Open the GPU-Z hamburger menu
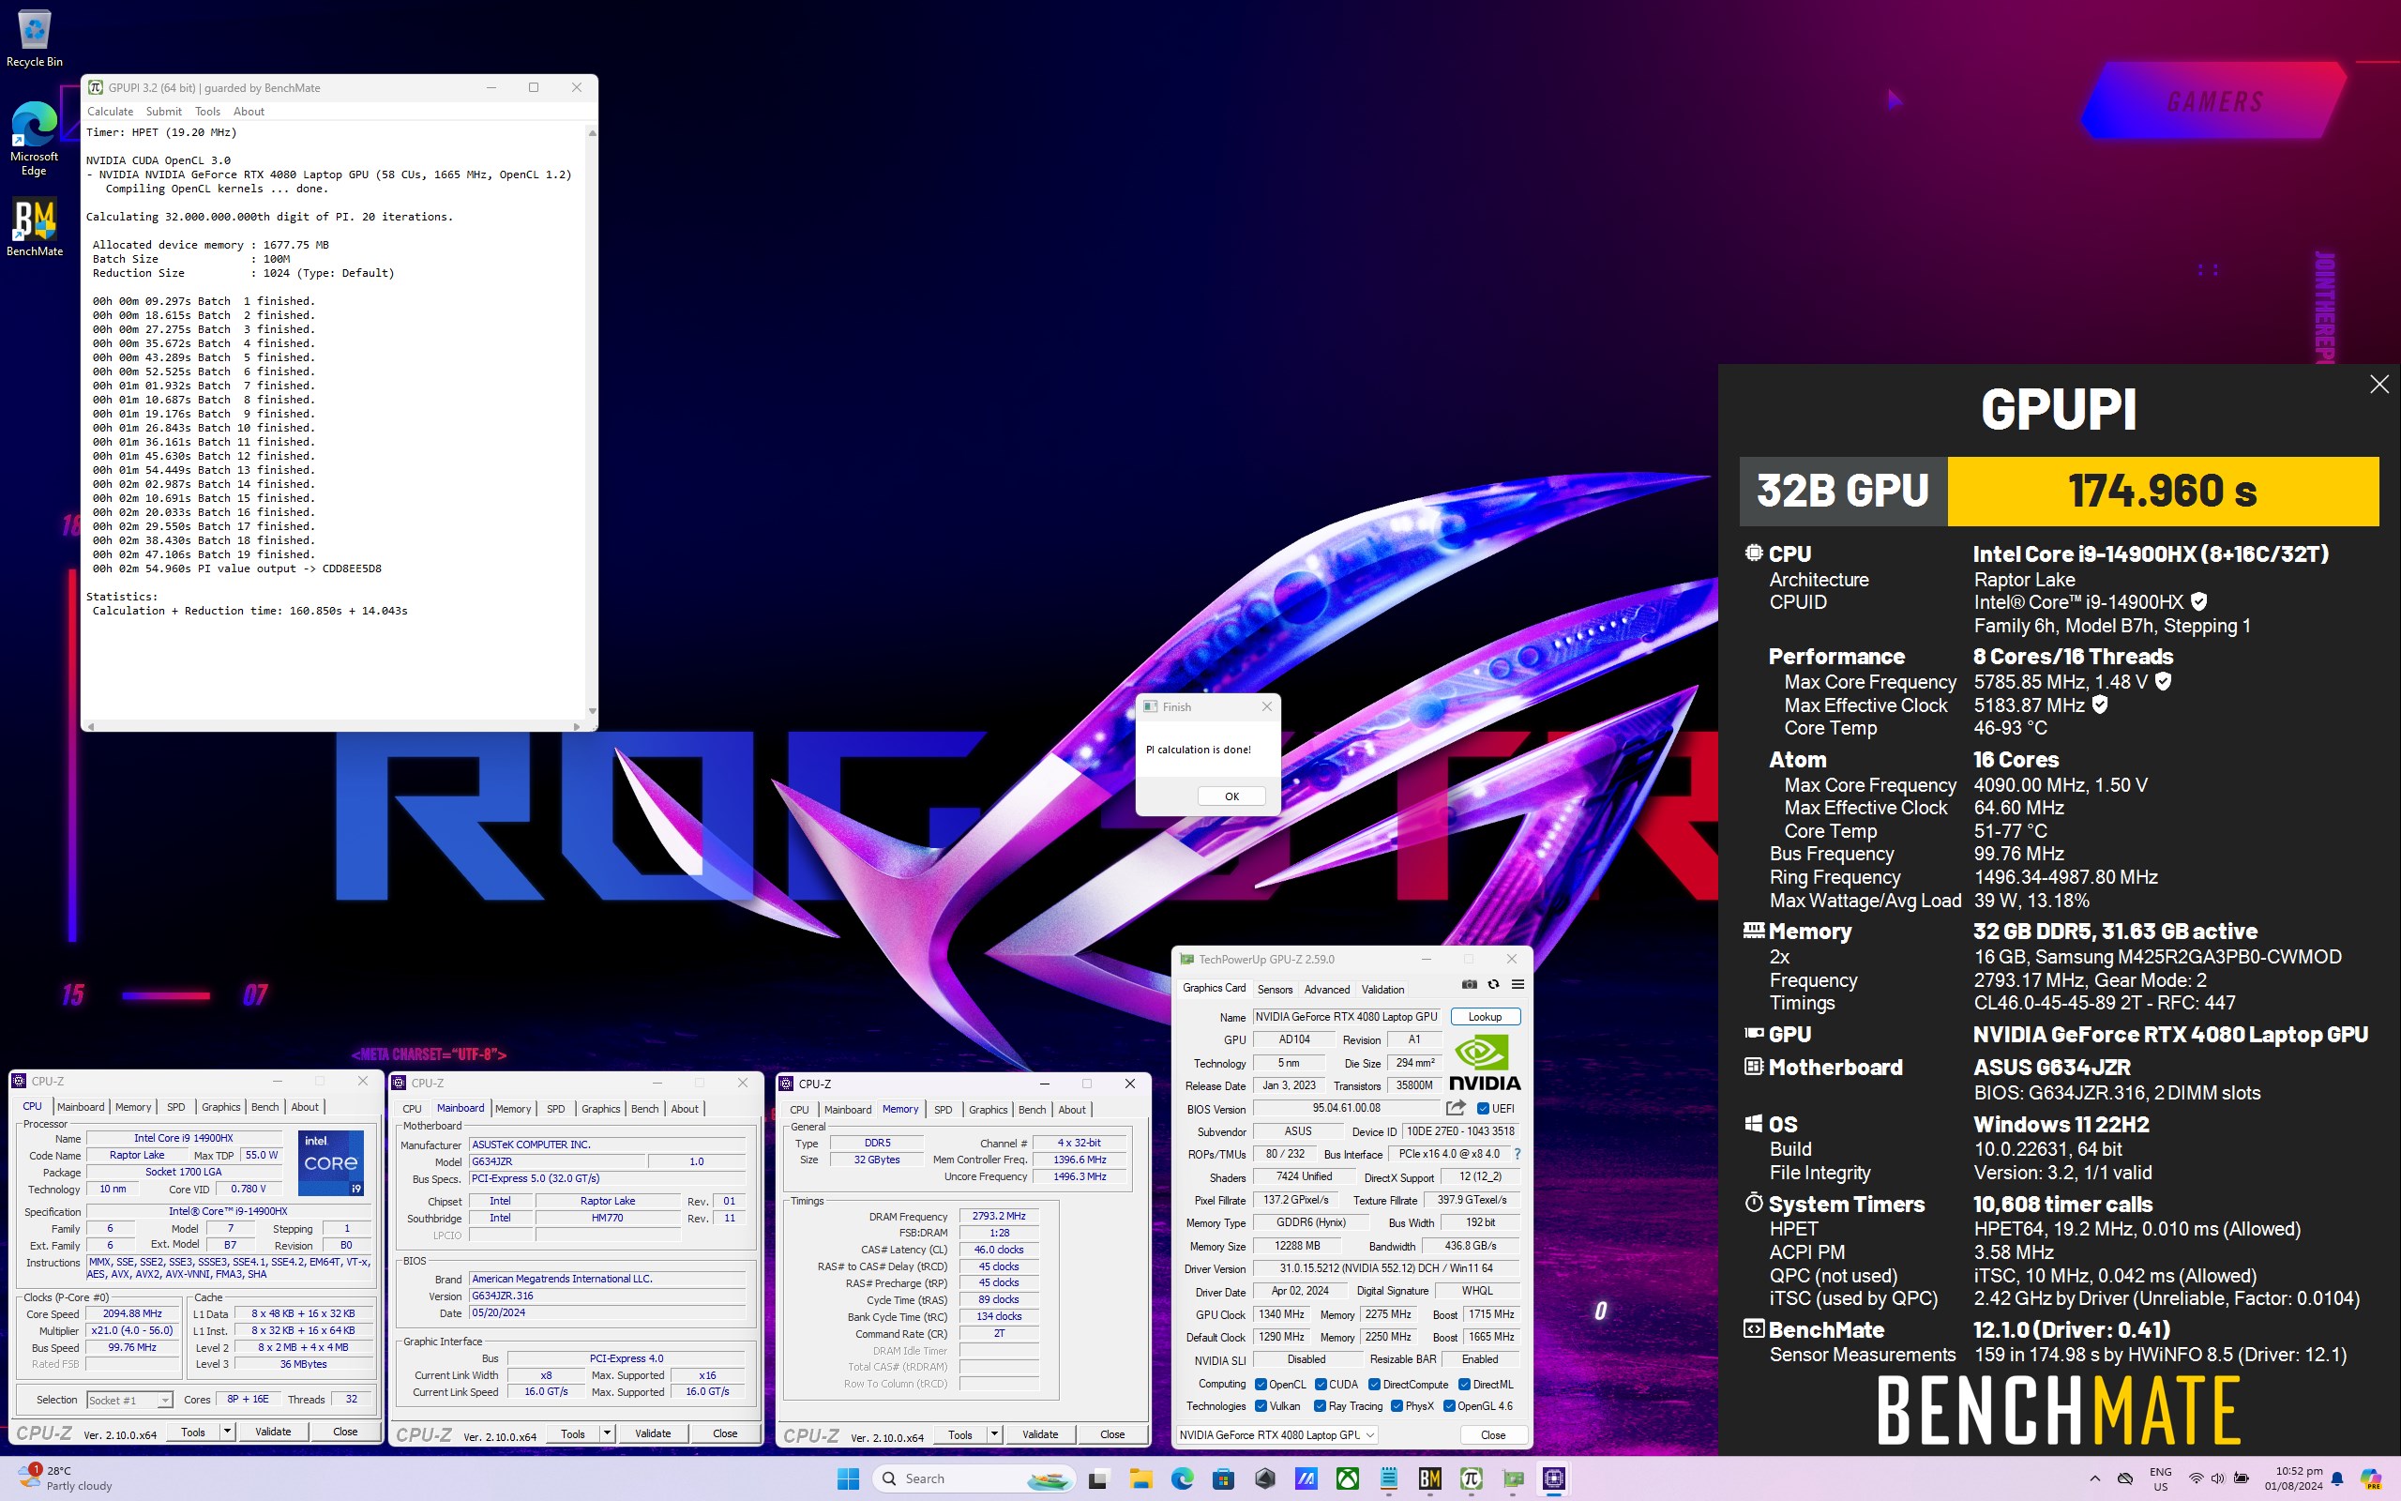Image resolution: width=2401 pixels, height=1501 pixels. pos(1518,984)
